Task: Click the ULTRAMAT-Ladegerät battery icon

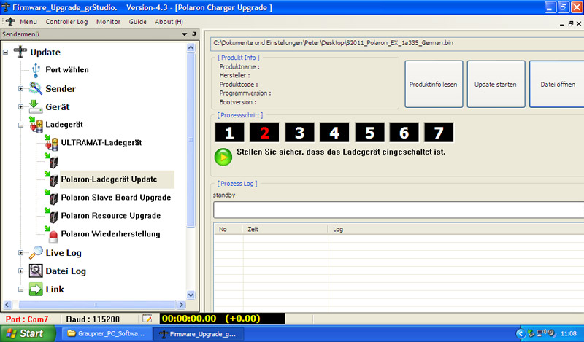Action: [x=52, y=143]
